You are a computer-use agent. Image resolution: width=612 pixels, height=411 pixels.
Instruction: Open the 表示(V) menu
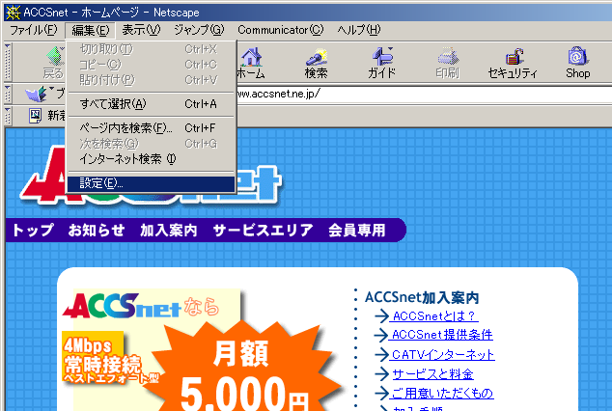[141, 30]
